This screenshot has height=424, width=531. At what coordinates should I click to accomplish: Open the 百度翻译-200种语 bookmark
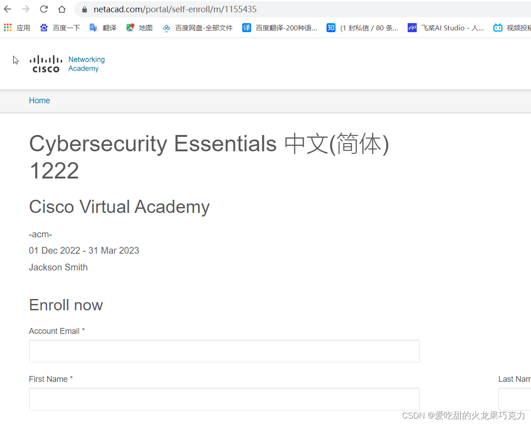pos(284,28)
